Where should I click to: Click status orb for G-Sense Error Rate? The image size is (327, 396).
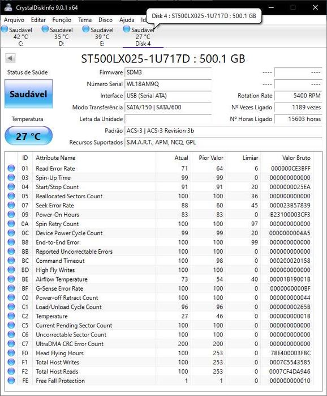click(11, 288)
